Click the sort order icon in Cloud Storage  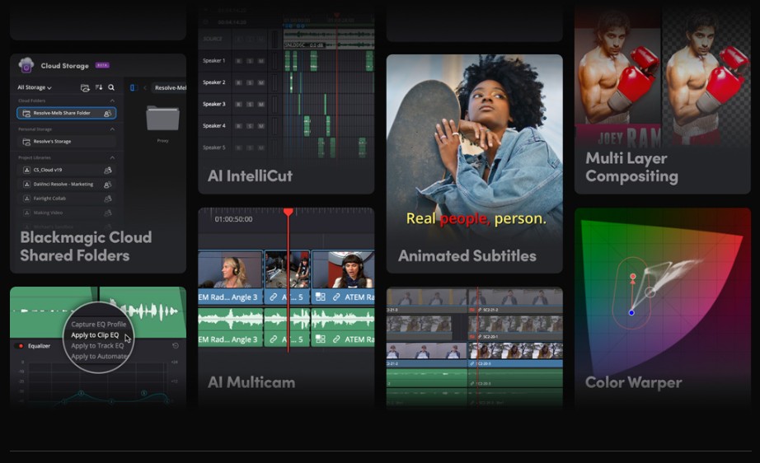click(x=99, y=87)
